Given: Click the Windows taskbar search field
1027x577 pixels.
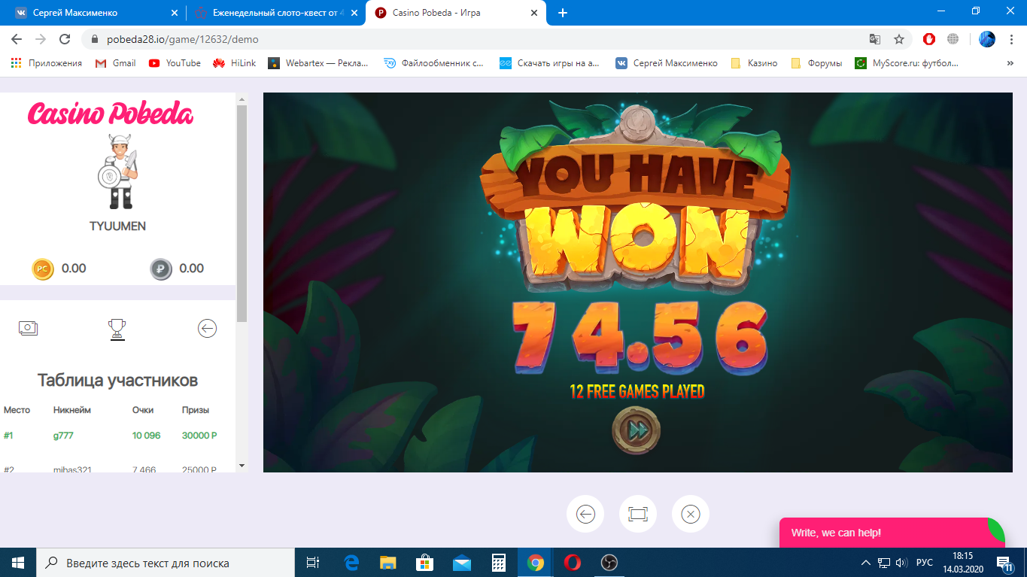Looking at the screenshot, I should pyautogui.click(x=166, y=563).
